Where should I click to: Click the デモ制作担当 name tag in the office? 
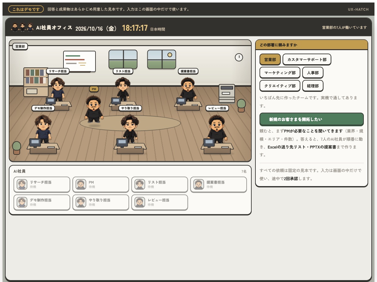coord(43,108)
